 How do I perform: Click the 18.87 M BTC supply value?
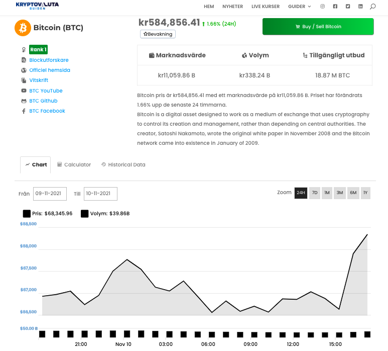[332, 75]
